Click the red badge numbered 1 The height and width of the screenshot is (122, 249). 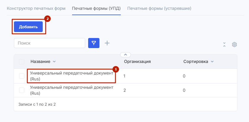(116, 69)
